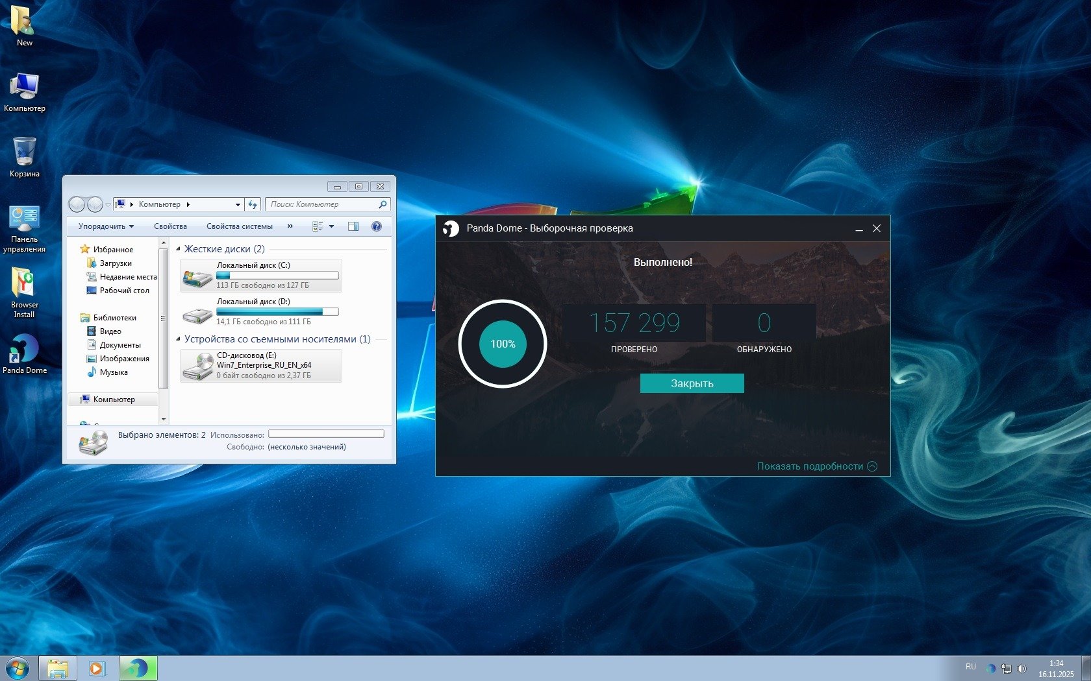This screenshot has width=1091, height=681.
Task: Select Локальный диск (D:)
Action: (x=261, y=312)
